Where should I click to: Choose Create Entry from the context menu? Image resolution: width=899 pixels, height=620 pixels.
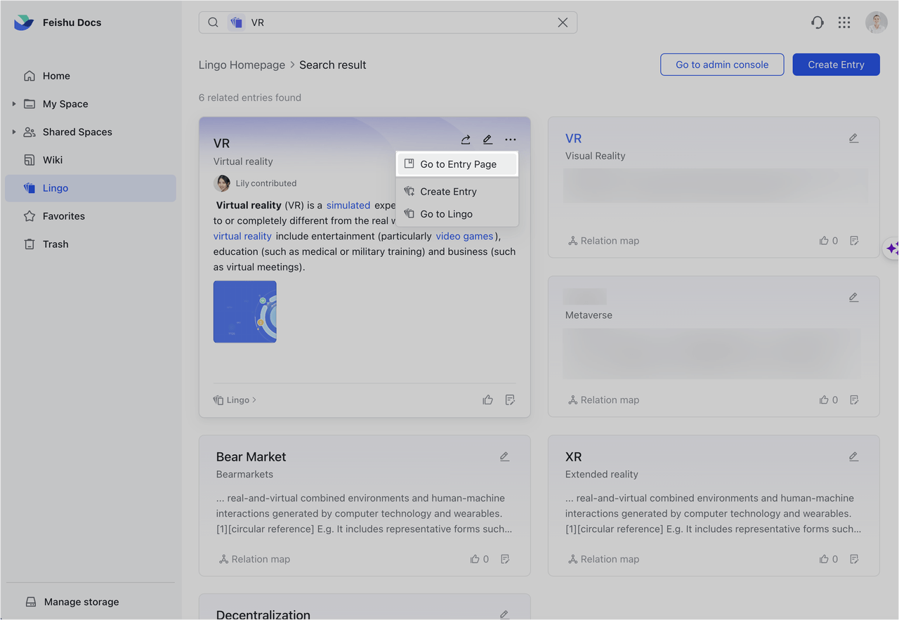click(448, 192)
